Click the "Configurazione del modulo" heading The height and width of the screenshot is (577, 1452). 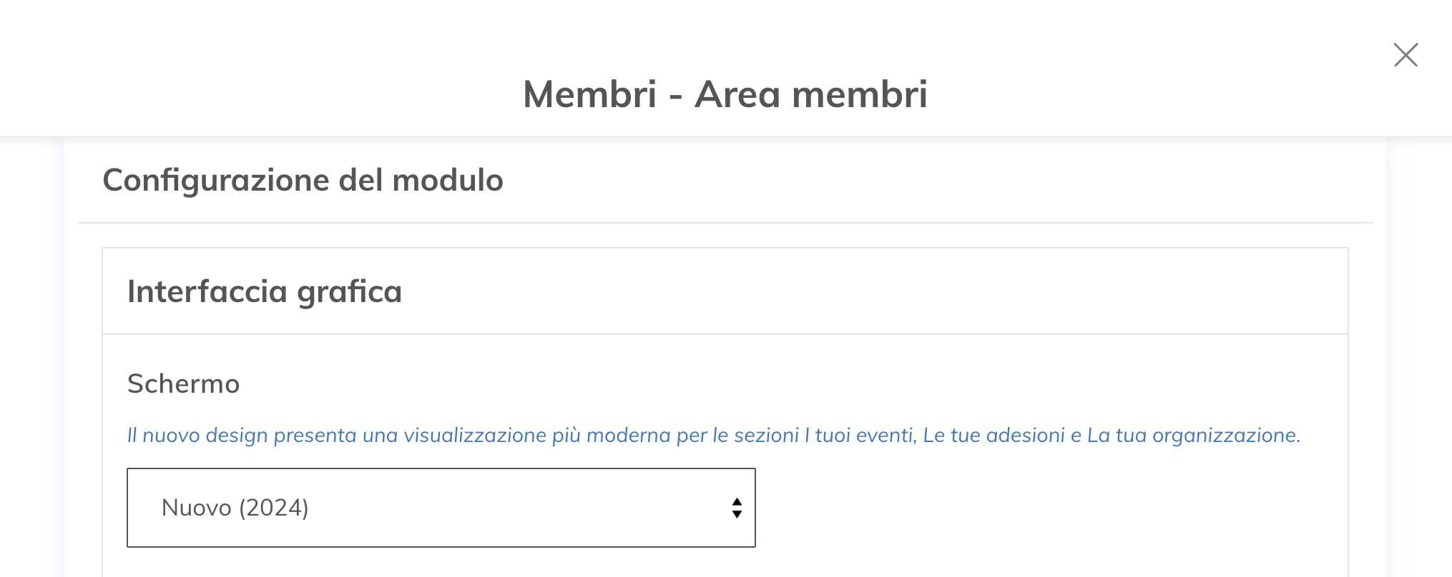[x=303, y=180]
